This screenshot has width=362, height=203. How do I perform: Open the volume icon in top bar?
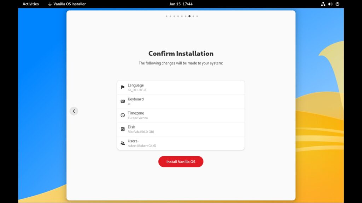[330, 4]
